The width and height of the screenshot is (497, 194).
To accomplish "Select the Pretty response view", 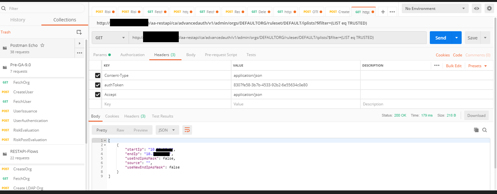I will tap(102, 130).
